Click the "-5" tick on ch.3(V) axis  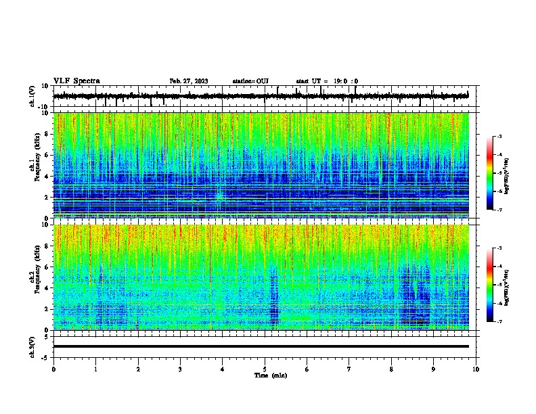[x=45, y=358]
